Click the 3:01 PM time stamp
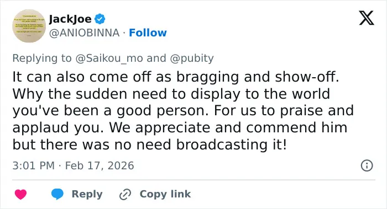The image size is (387, 209). click(x=34, y=165)
